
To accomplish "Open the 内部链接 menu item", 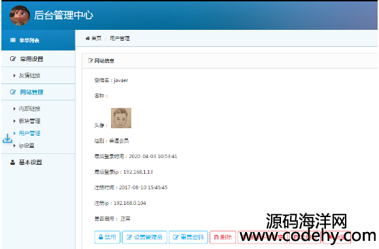I will tap(29, 109).
